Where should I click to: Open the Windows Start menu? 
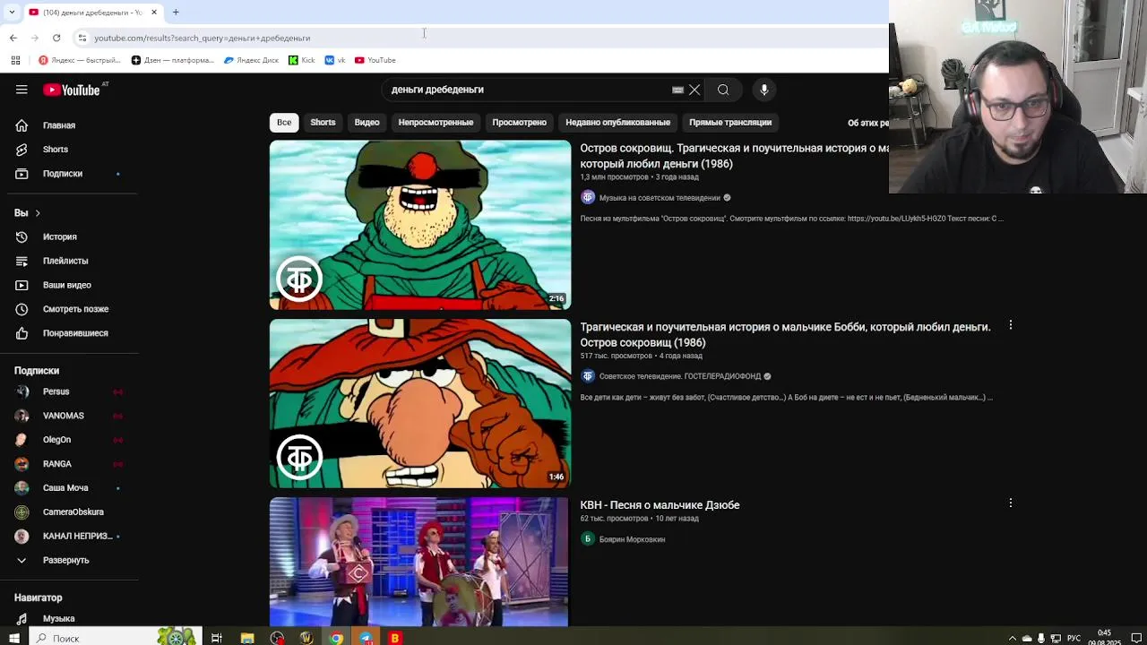[13, 638]
